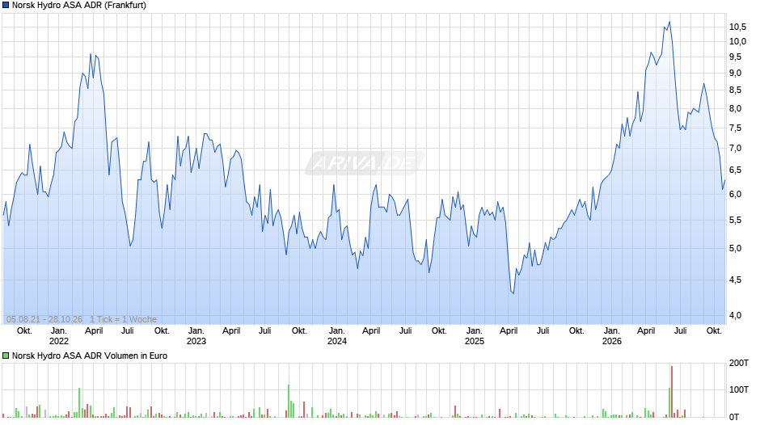
Task: Select 'Norsk Hydro ASA ADR Volumen in Euro' label
Action: 90,356
